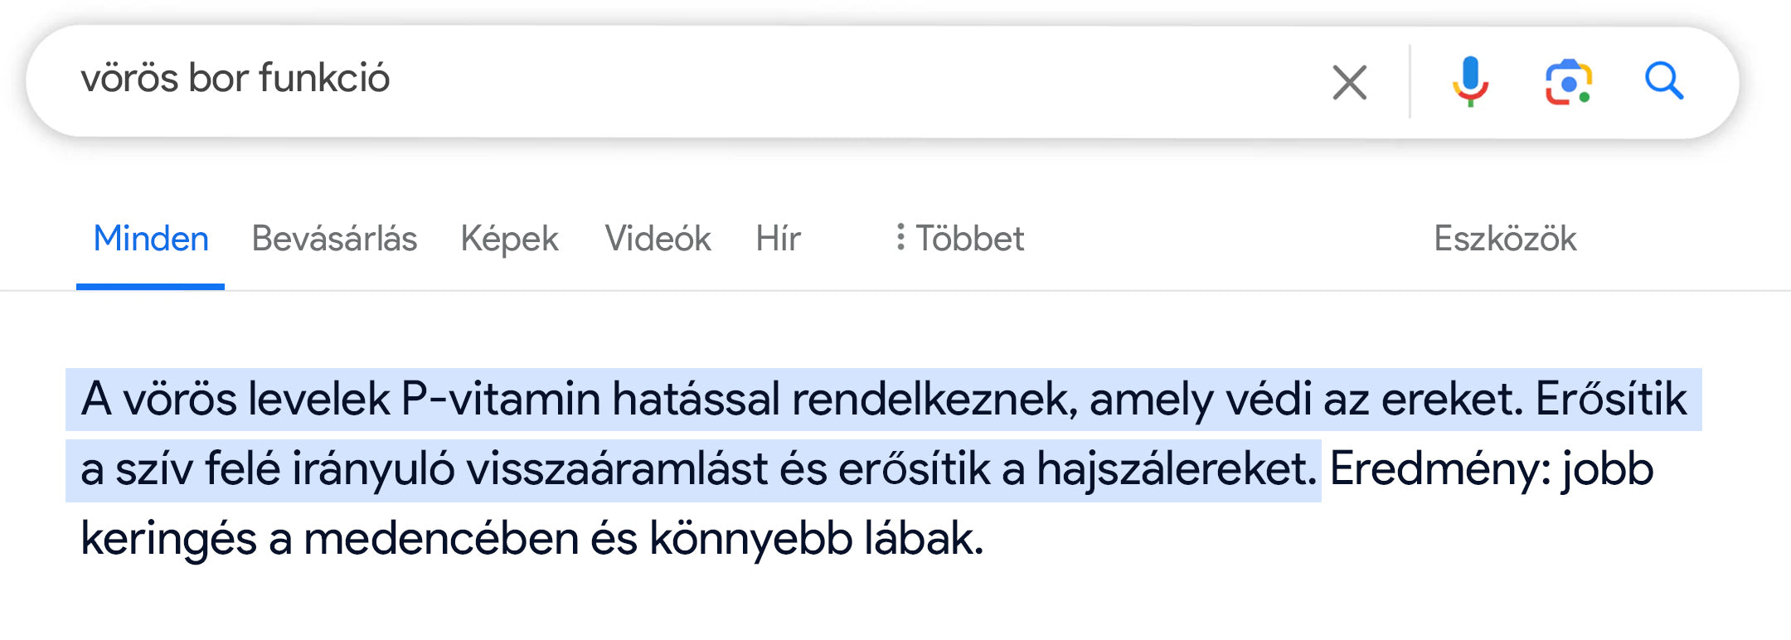
Task: Switch to the Bevásárlás tab
Action: 334,239
